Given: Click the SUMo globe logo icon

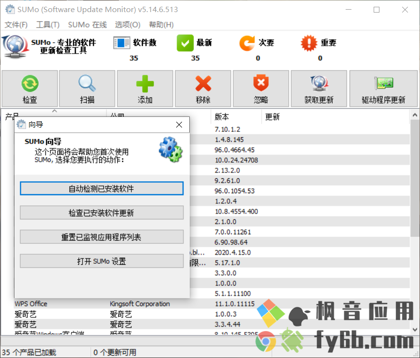Looking at the screenshot, I should pyautogui.click(x=15, y=46).
